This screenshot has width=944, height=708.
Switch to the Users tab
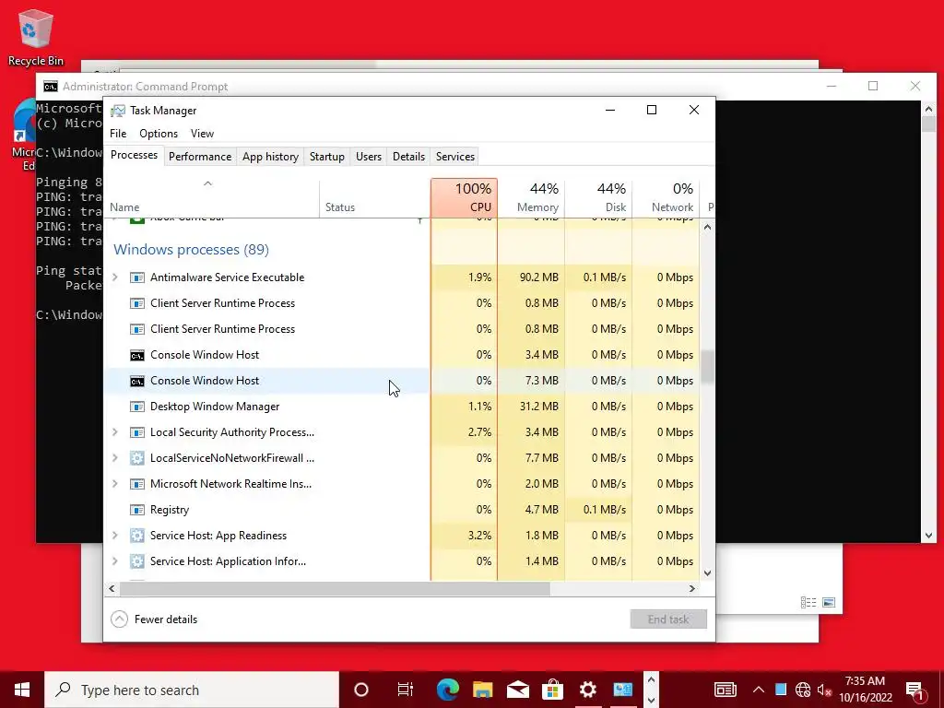tap(369, 157)
